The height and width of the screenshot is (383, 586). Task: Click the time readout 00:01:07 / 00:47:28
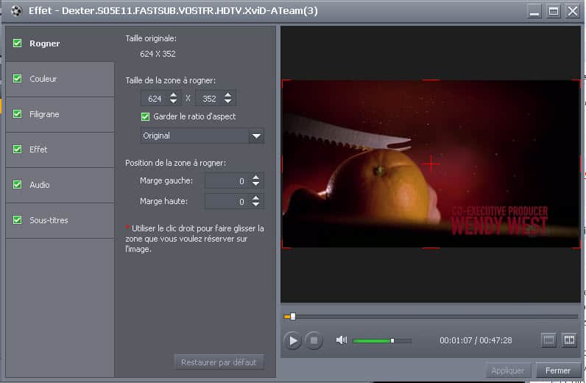(x=476, y=340)
